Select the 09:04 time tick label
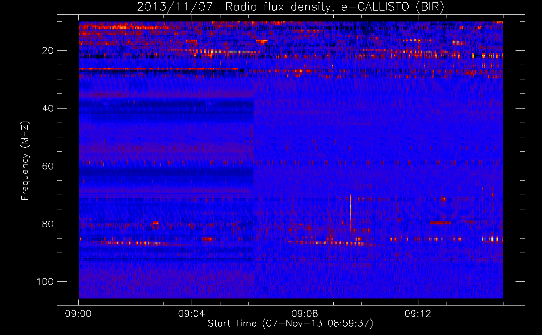Viewport: 542px width, 335px height. pyautogui.click(x=192, y=314)
